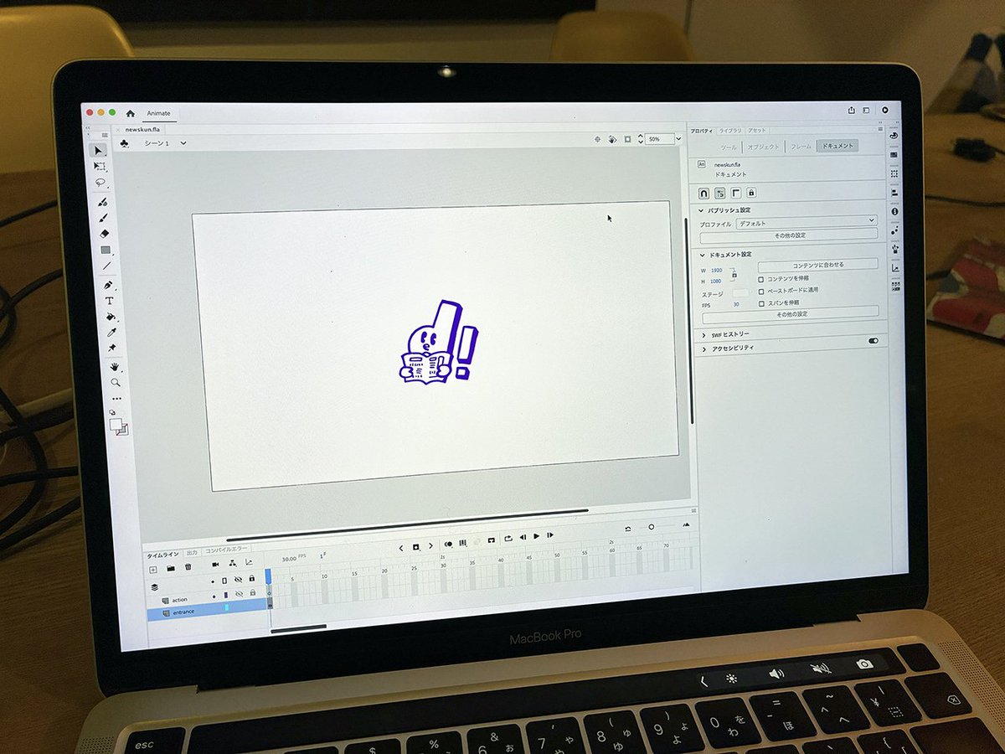Select the Pen tool
1005x754 pixels.
108,285
